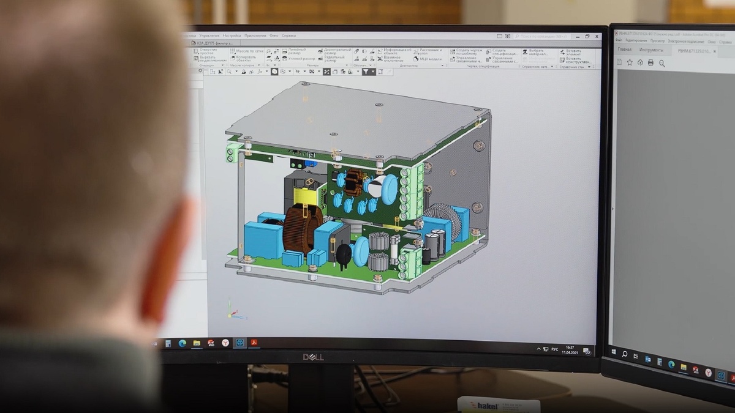Open the МЦХ модели tool
Viewport: 735px width, 413px height.
(427, 59)
